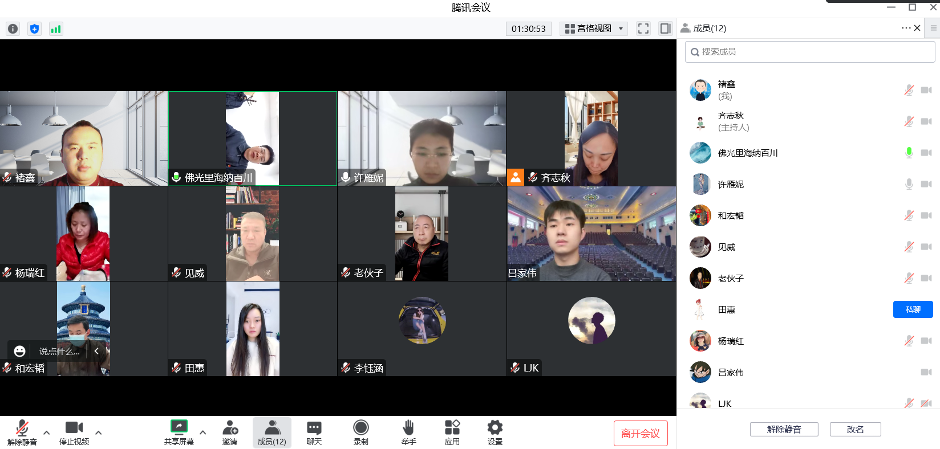Toggle microphone for 齐志秋 in member list

(x=909, y=121)
